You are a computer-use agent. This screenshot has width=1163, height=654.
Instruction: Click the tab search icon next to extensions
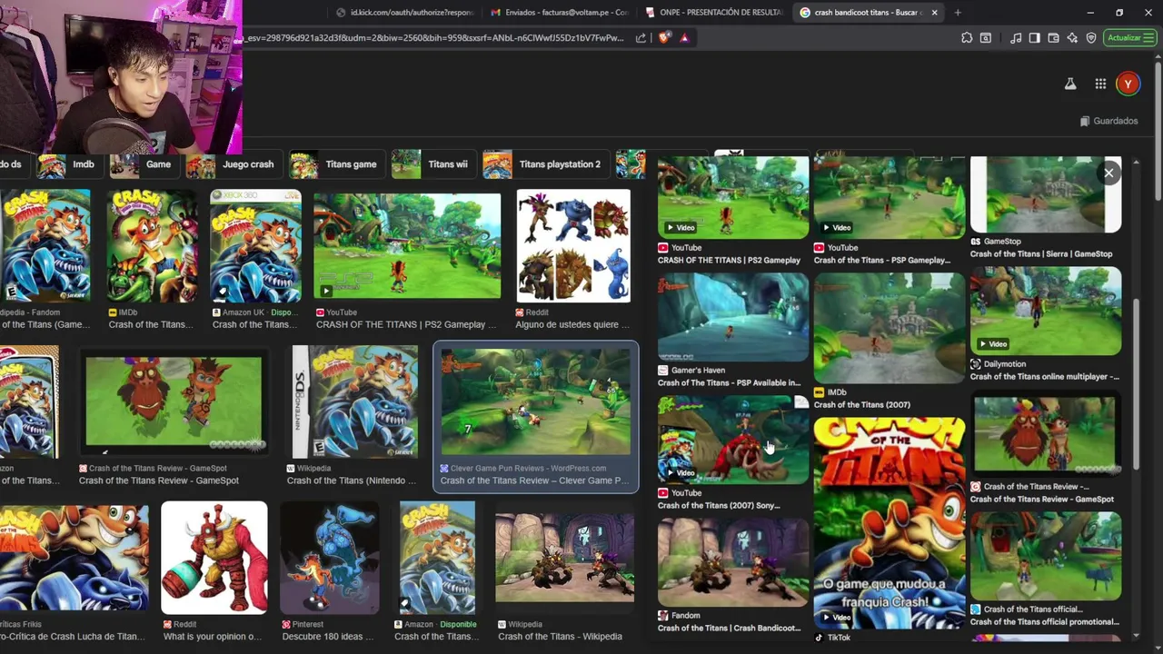click(986, 37)
